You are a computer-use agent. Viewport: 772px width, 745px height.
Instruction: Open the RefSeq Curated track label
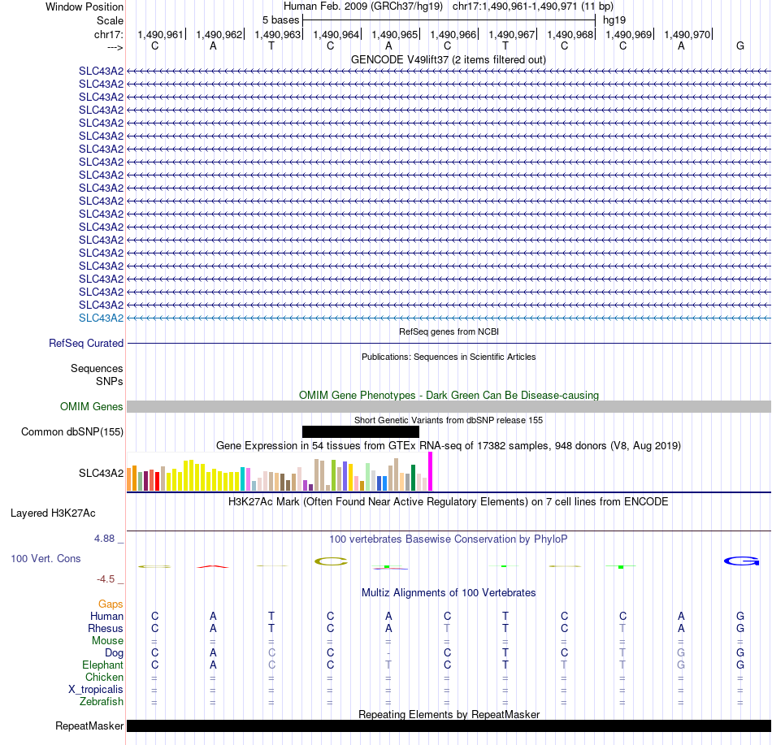coord(86,343)
